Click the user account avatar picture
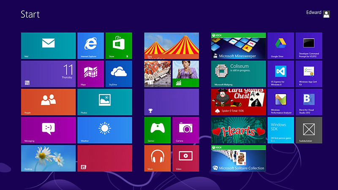 click(x=326, y=14)
